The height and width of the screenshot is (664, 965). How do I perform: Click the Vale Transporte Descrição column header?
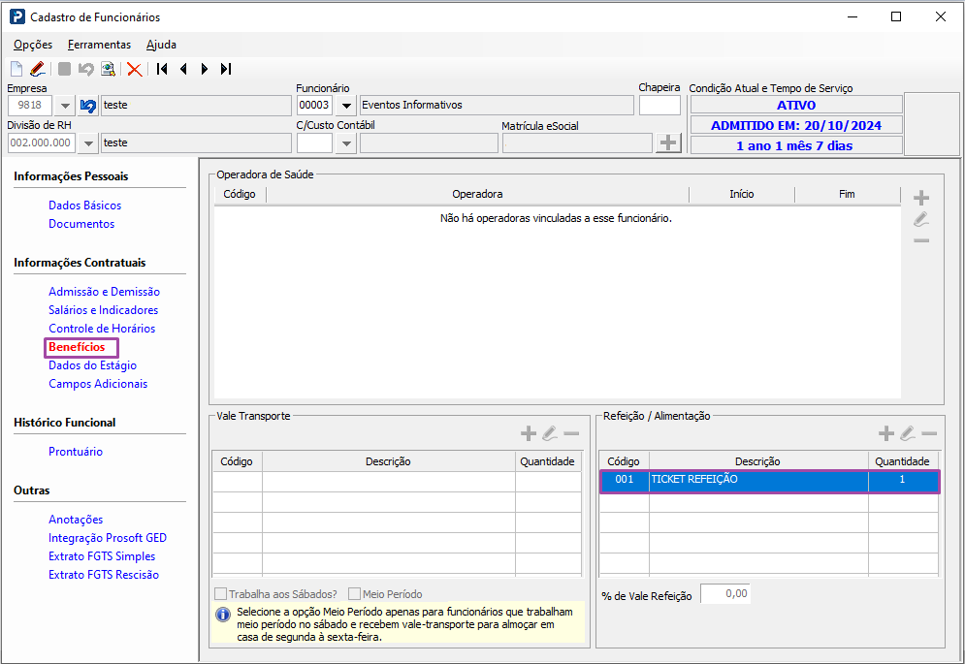point(388,461)
